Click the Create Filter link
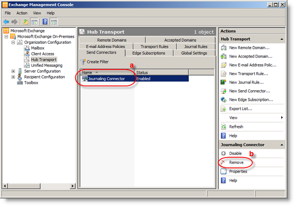 click(x=98, y=62)
